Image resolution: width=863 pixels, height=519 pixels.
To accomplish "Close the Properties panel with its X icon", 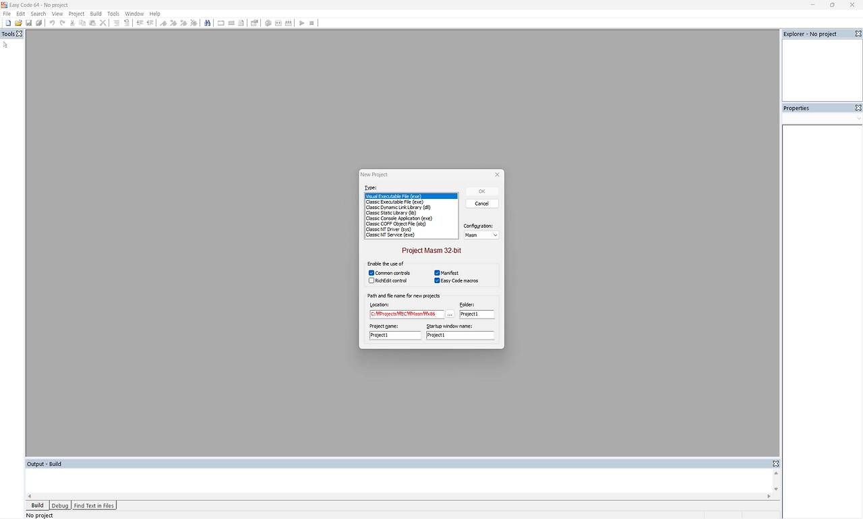I will (858, 108).
